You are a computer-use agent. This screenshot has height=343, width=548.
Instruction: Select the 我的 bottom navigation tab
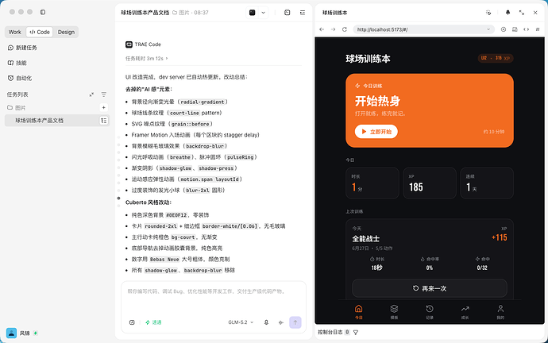click(500, 312)
